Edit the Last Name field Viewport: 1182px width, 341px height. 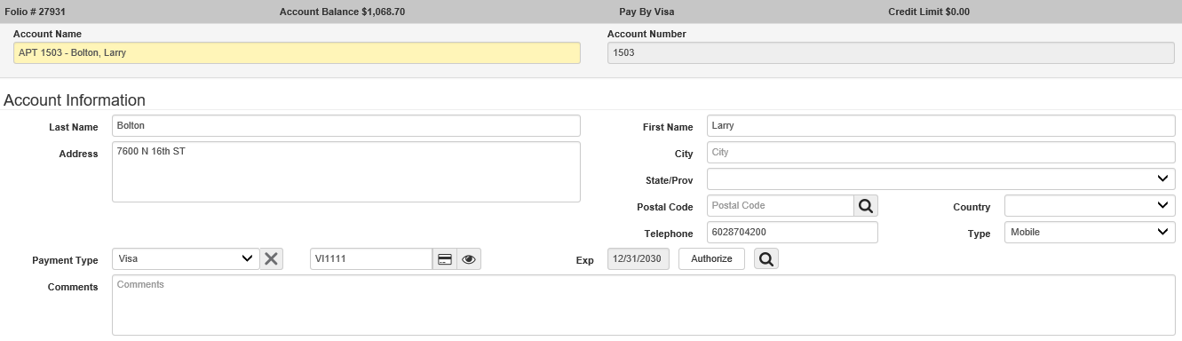pos(346,126)
